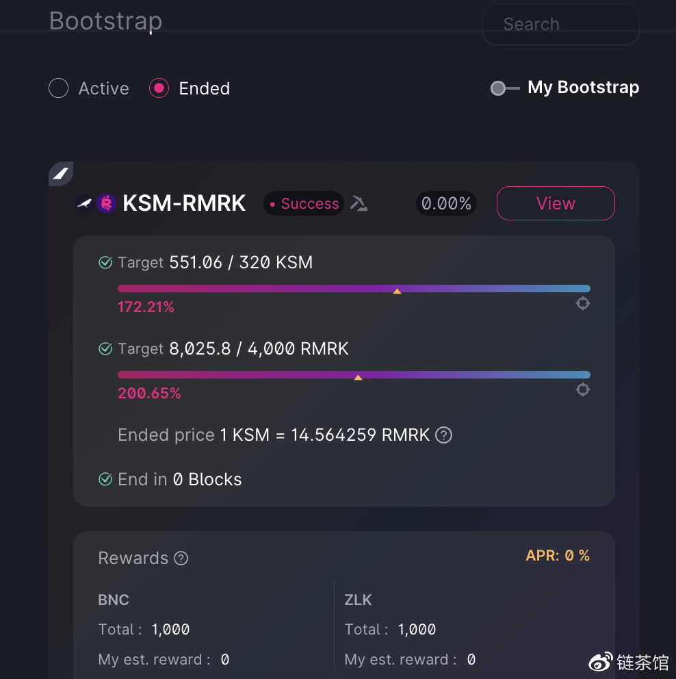This screenshot has height=679, width=676.
Task: Click the Success status badge
Action: (304, 203)
